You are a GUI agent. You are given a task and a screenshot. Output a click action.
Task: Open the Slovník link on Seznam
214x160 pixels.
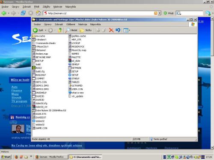coord(16,98)
